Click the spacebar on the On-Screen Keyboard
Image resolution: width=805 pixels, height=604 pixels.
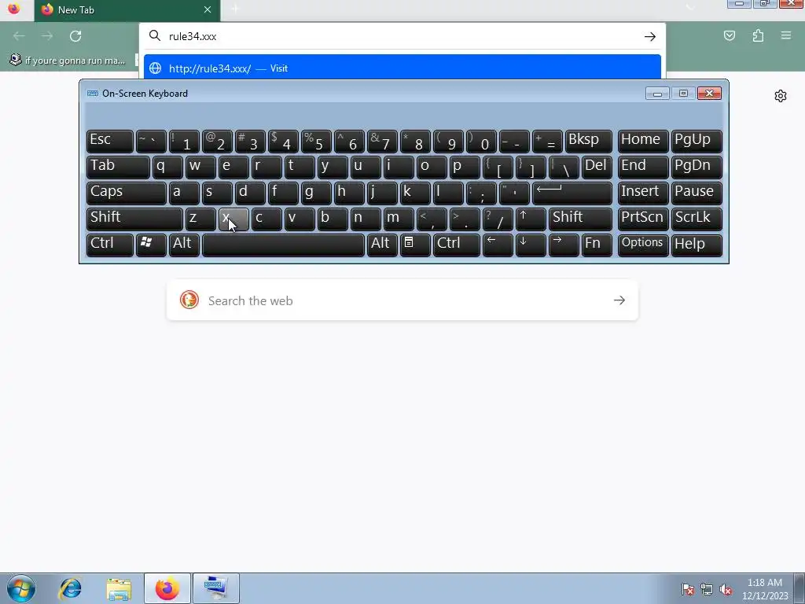click(x=283, y=245)
